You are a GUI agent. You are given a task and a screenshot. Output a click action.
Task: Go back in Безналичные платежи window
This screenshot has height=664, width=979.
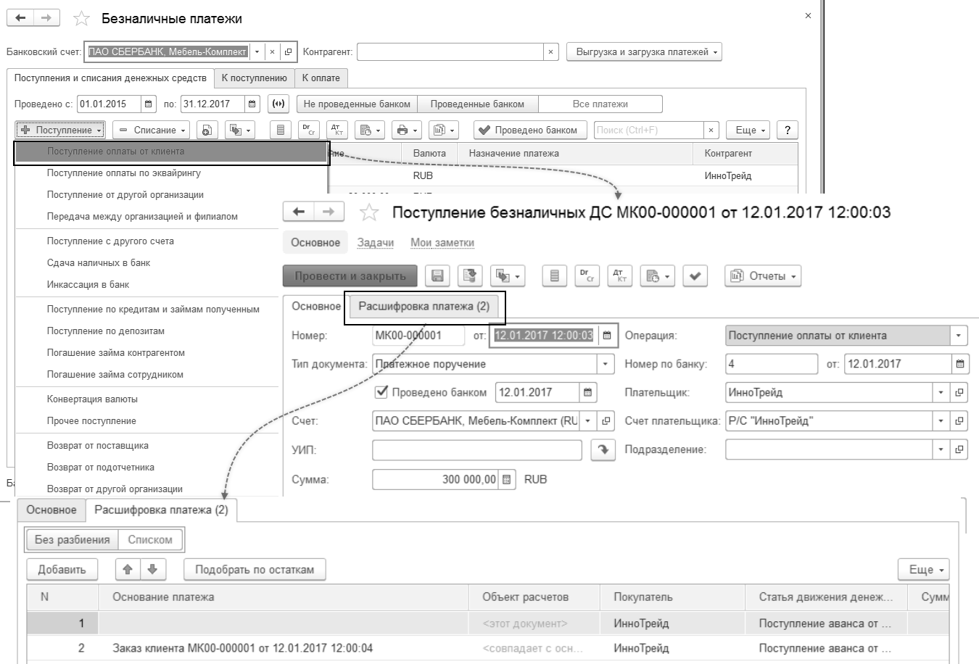(21, 18)
